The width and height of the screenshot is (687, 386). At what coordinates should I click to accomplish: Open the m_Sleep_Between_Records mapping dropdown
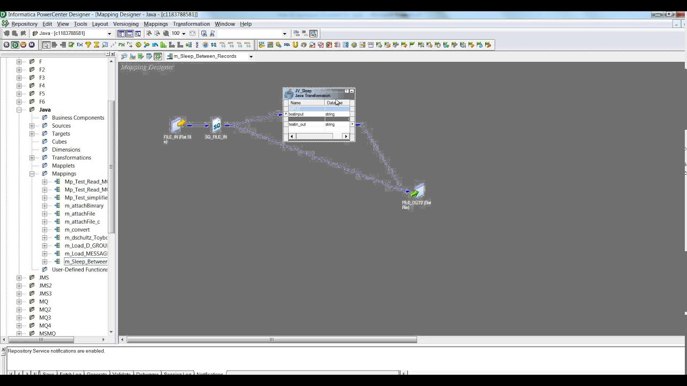click(251, 56)
